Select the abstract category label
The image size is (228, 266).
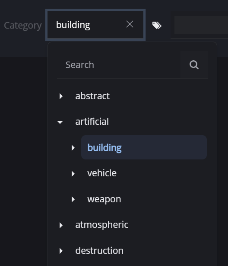coord(92,96)
